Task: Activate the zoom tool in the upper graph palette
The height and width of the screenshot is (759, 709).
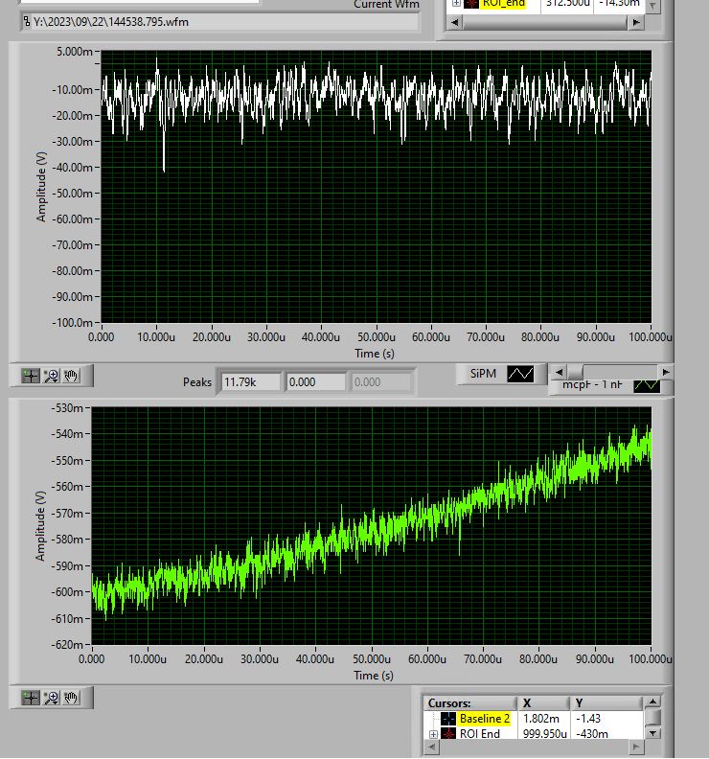Action: point(52,377)
